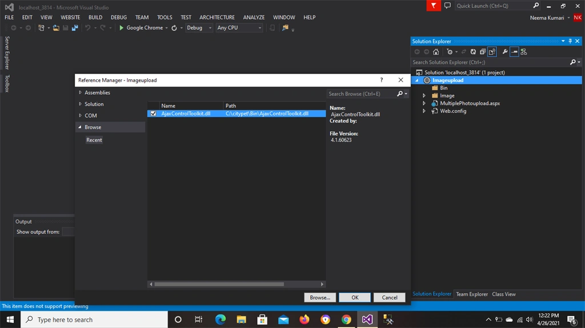Screen dimensions: 585x328
Task: Open the BUILD menu
Action: 95,18
